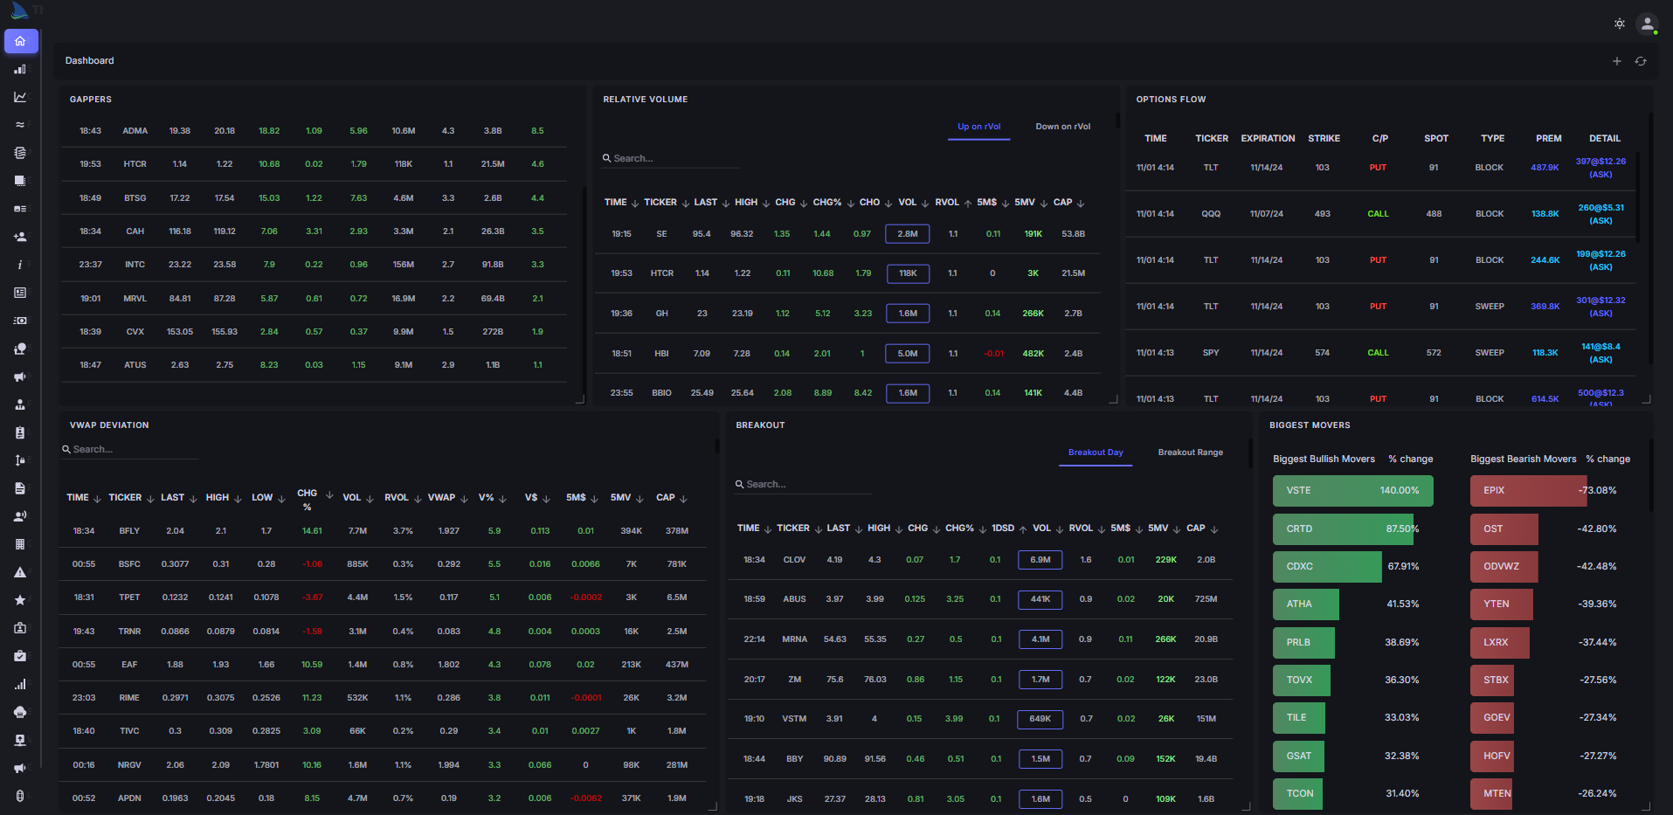This screenshot has width=1673, height=815.
Task: Click the briefcase checkmark icon in sidebar
Action: point(20,656)
